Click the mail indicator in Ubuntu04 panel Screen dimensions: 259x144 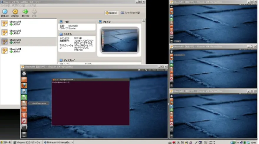[x=139, y=70]
